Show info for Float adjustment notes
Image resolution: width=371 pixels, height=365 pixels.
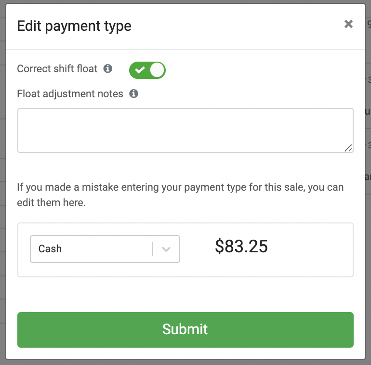(133, 93)
